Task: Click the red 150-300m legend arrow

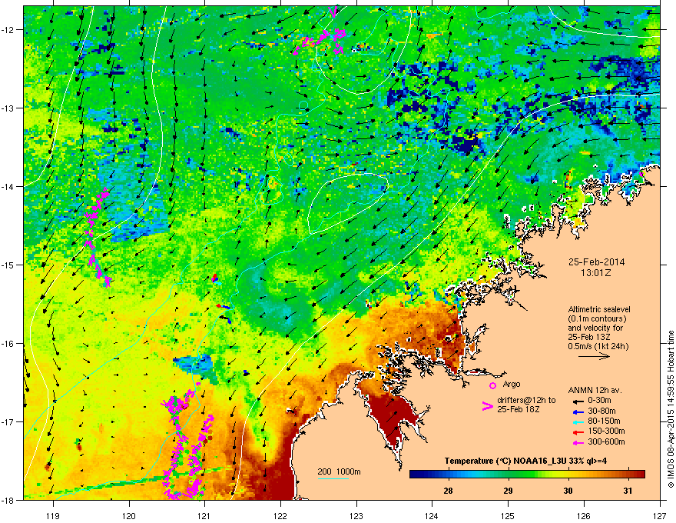Action: 578,432
